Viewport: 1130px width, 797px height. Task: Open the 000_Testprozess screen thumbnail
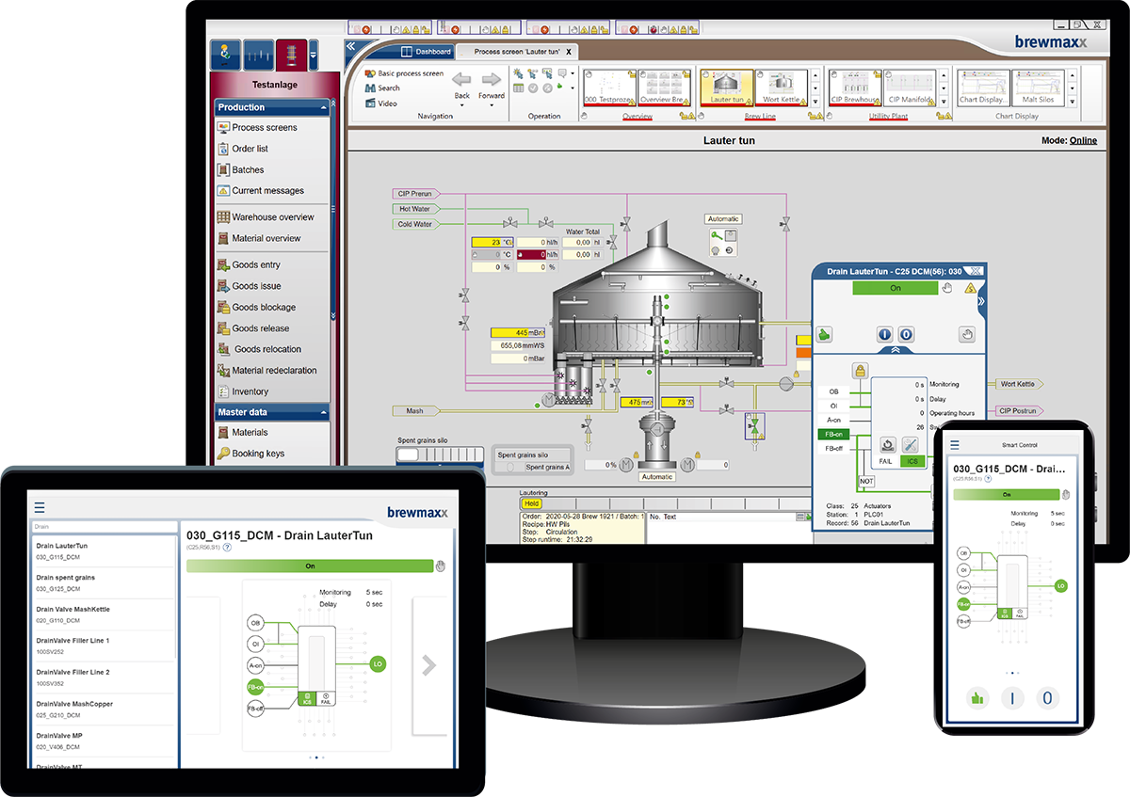click(609, 88)
